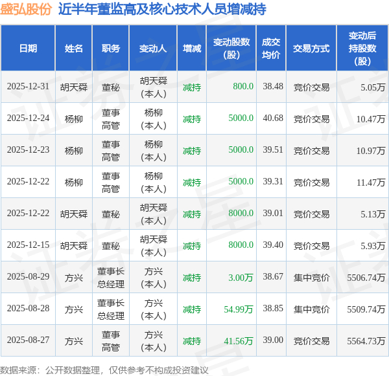
Task: Click the date 2025-12-23
Action: (x=28, y=150)
